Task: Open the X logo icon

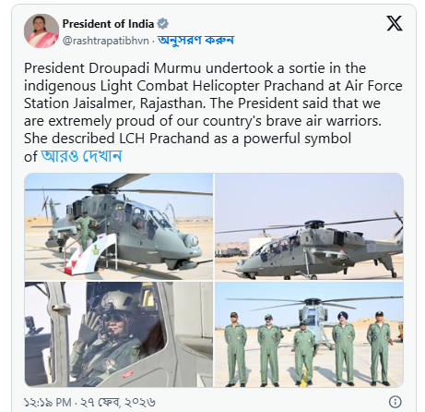Action: (x=395, y=24)
